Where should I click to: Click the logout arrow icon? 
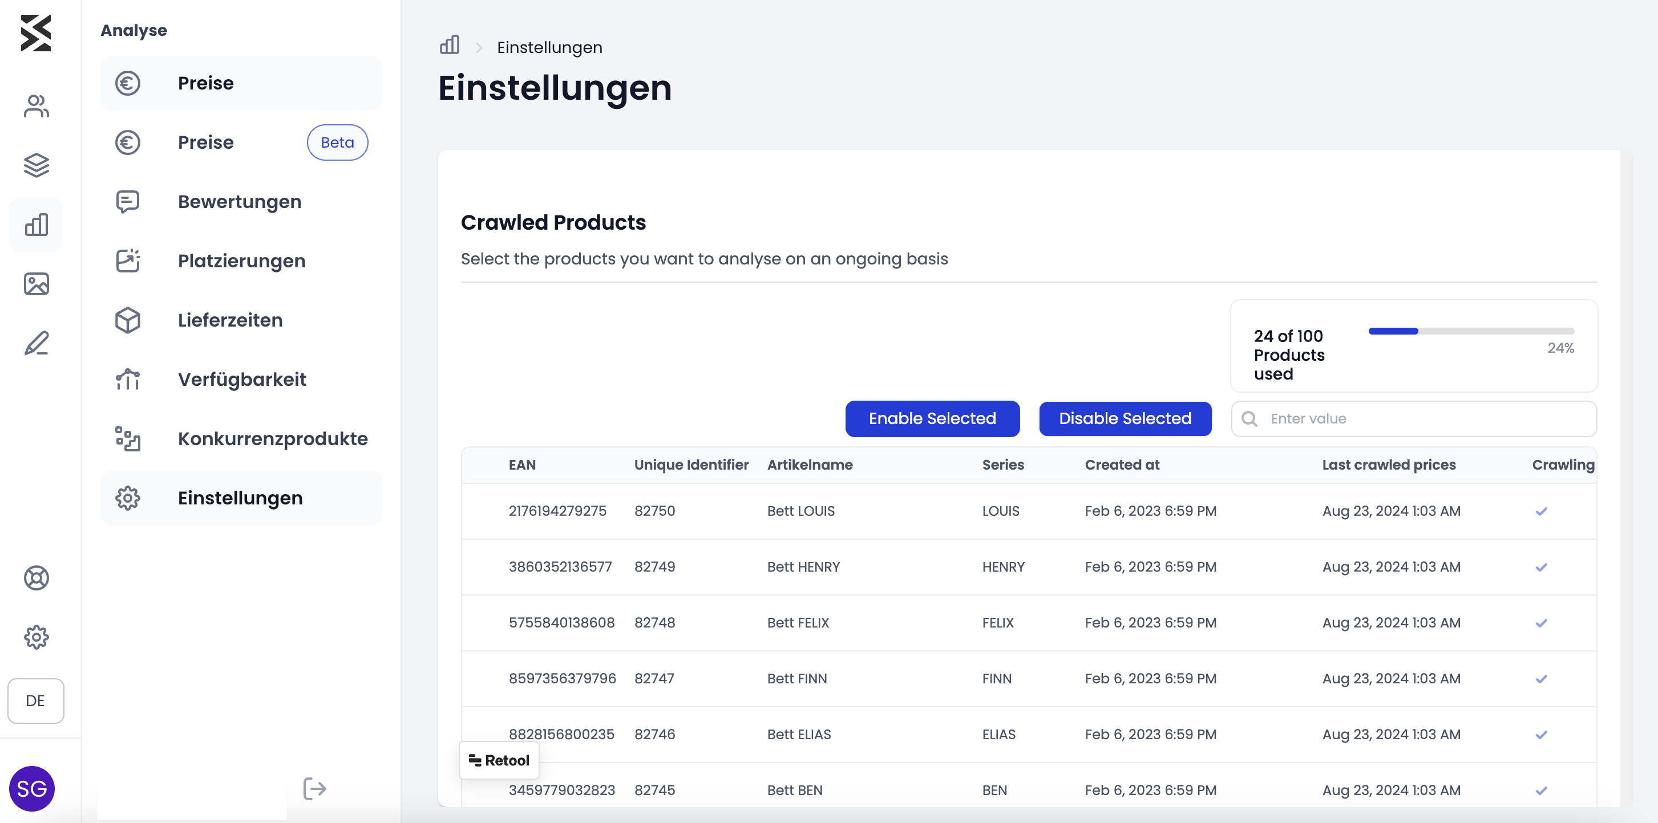tap(315, 788)
